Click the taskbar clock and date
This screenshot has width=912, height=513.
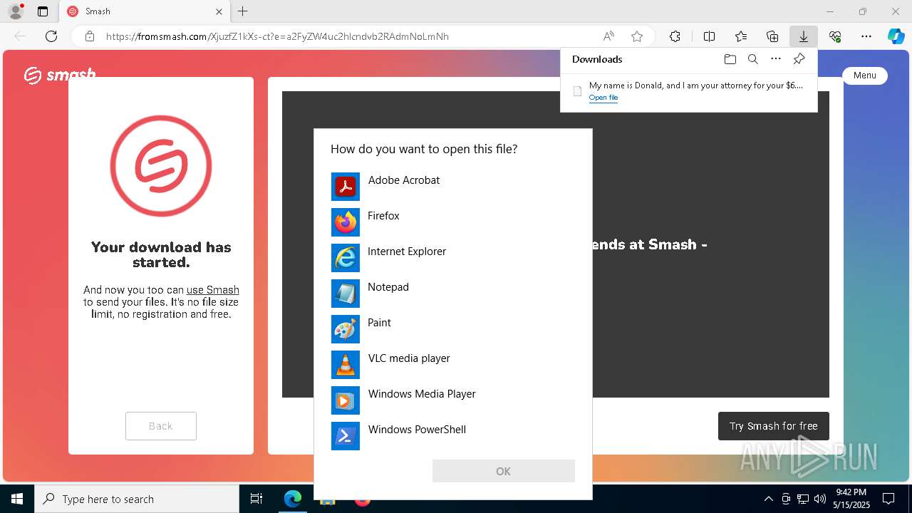(851, 499)
